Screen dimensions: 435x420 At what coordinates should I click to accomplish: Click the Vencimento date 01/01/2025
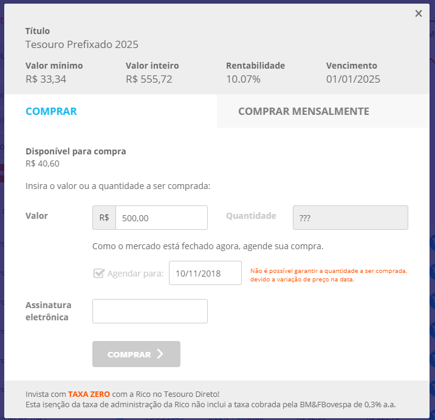click(x=353, y=79)
